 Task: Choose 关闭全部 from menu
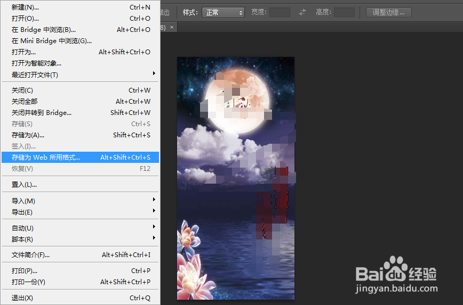pos(81,102)
